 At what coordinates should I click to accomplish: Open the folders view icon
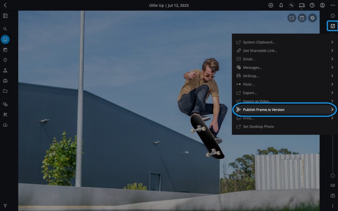5,91
